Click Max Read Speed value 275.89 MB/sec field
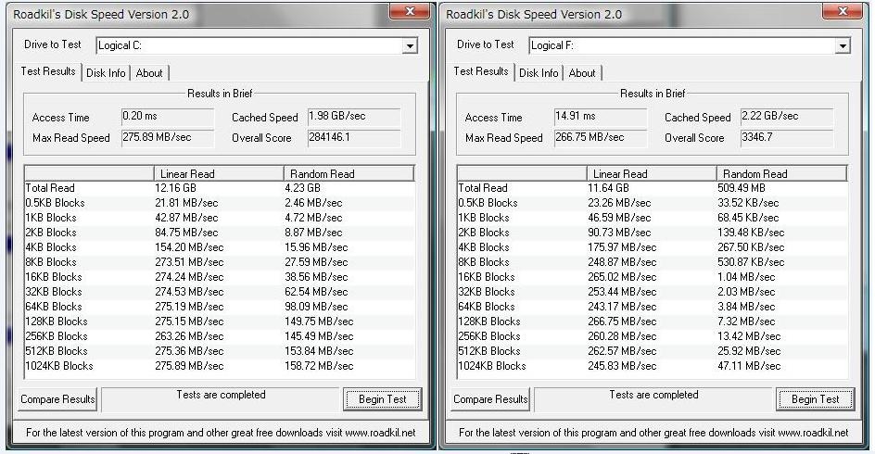 168,137
